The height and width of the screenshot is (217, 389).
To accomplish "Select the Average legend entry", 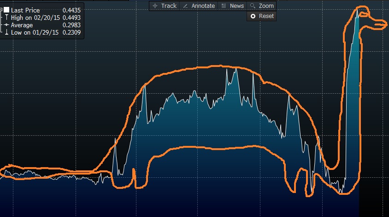I will coord(22,25).
